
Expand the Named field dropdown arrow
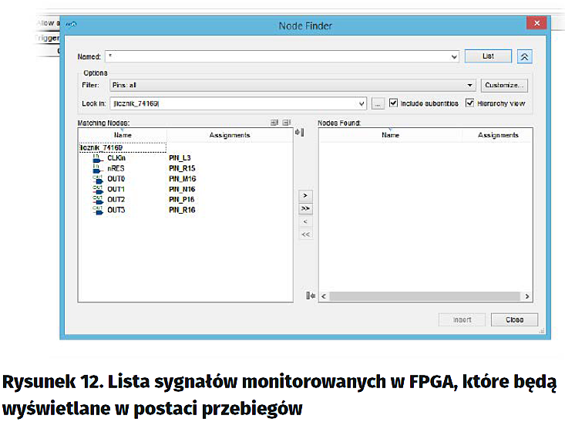click(454, 57)
